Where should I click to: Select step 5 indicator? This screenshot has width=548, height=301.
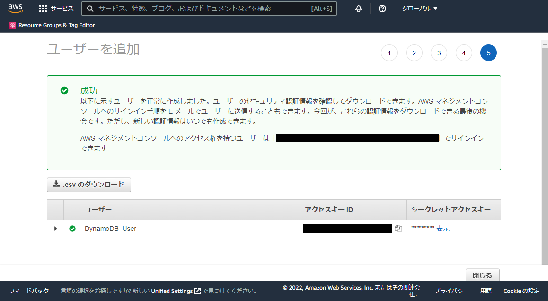[x=488, y=53]
